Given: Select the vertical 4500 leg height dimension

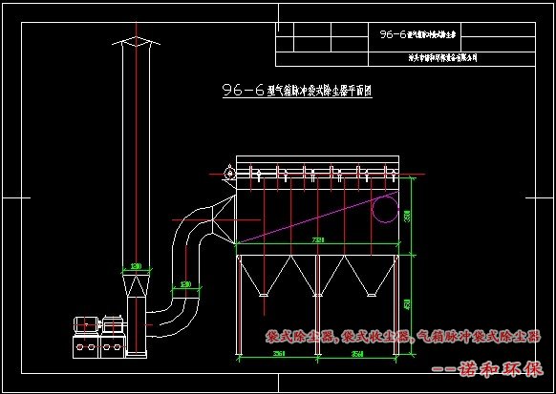Looking at the screenshot, I should coord(407,304).
